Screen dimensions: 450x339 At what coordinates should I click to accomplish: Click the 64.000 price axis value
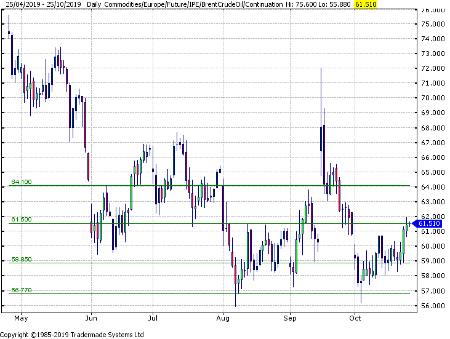433,187
